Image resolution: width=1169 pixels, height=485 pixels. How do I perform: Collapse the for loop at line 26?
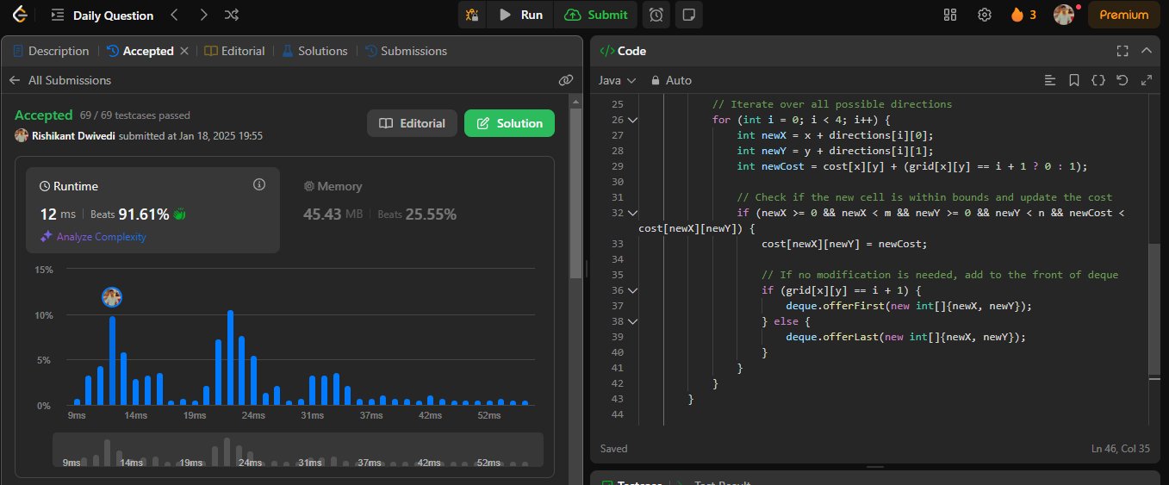pyautogui.click(x=632, y=120)
